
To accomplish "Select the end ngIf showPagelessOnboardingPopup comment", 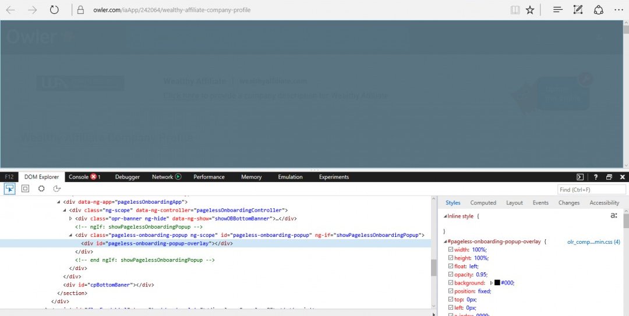I will 145,260.
